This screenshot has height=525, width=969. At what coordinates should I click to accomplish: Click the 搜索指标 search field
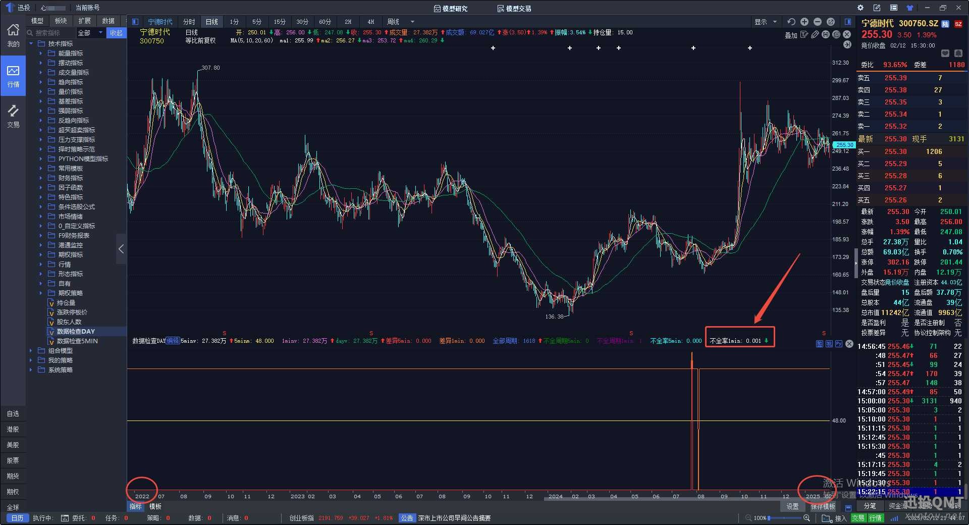pyautogui.click(x=51, y=33)
